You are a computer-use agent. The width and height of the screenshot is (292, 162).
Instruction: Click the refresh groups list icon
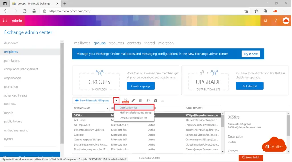click(156, 101)
